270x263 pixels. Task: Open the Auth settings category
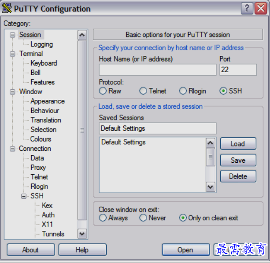coord(48,215)
